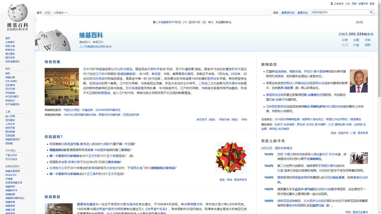Open 分类索引 in the sidebar

(x=10, y=42)
